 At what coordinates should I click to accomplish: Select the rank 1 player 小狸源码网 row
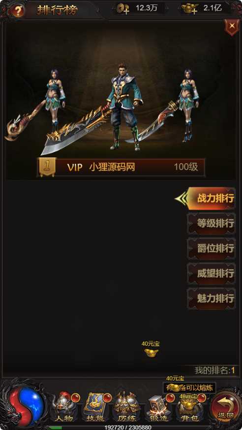[121, 167]
